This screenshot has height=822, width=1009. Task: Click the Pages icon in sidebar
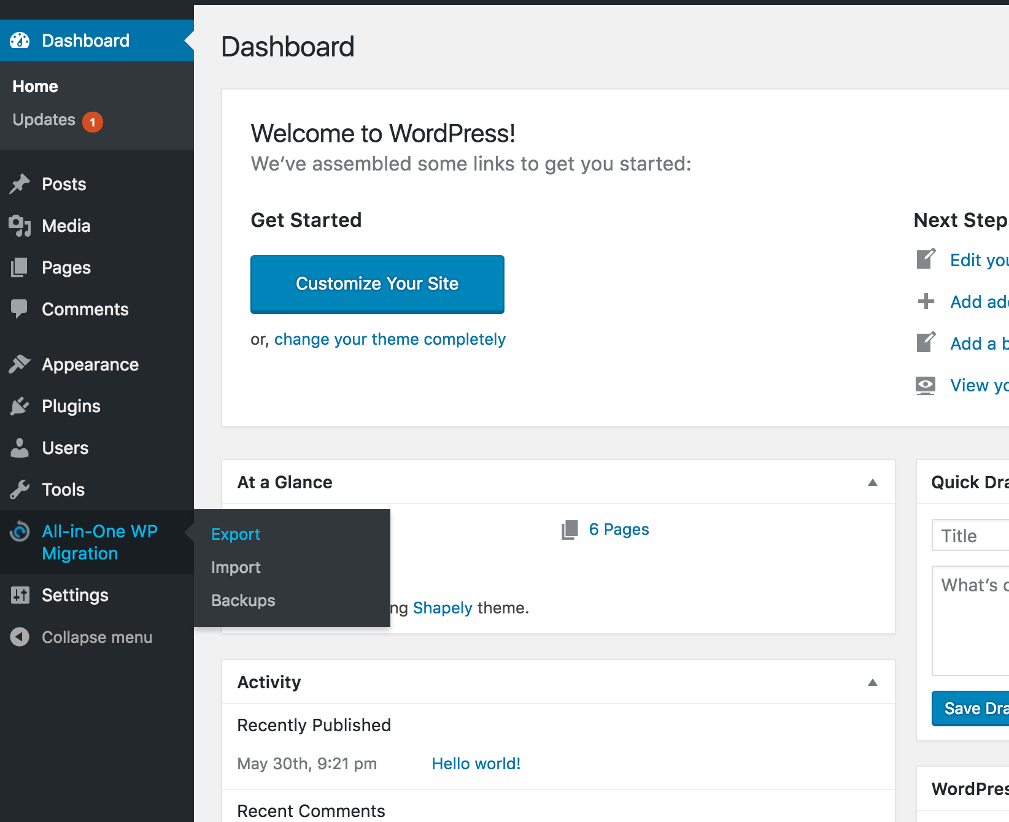20,267
